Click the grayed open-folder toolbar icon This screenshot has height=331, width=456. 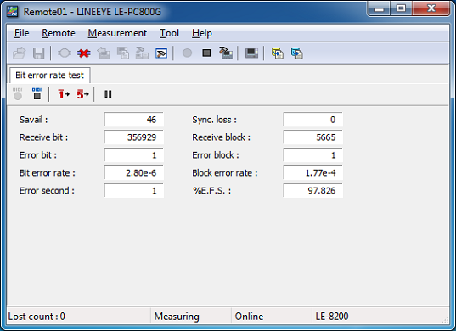tap(20, 53)
